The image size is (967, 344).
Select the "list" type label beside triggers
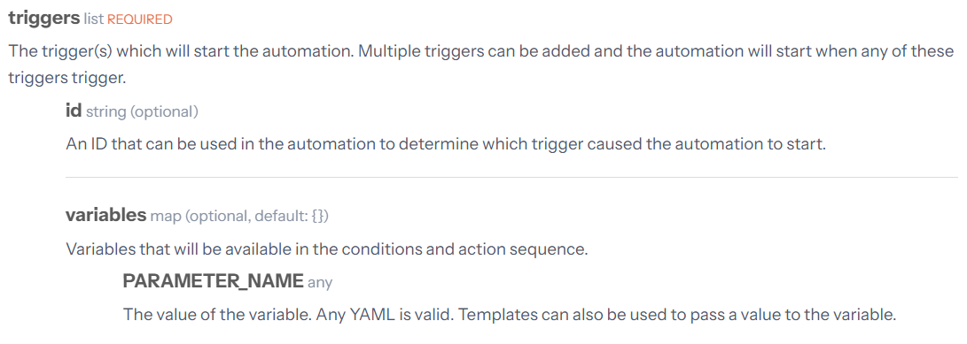click(94, 19)
